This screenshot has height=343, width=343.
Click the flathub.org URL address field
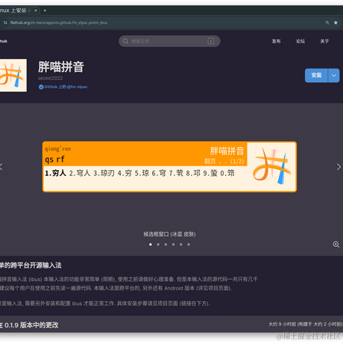pos(59,22)
